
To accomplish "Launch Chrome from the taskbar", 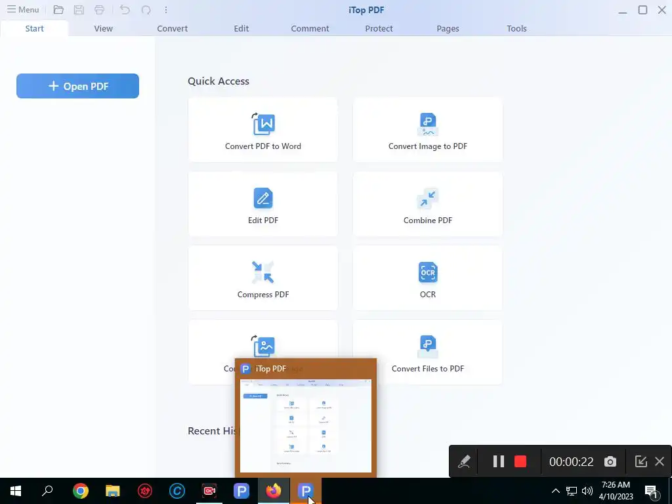I will coord(80,491).
